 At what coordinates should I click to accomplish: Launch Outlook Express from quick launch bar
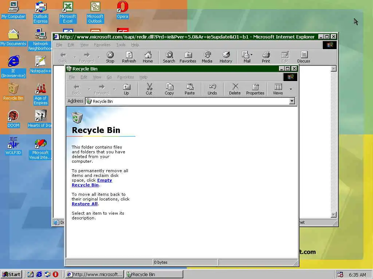47,275
